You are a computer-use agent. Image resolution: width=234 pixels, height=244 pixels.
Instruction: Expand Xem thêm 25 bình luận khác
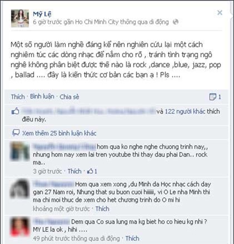(59, 133)
